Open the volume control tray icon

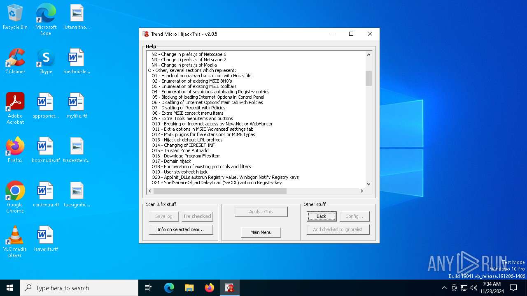point(474,288)
